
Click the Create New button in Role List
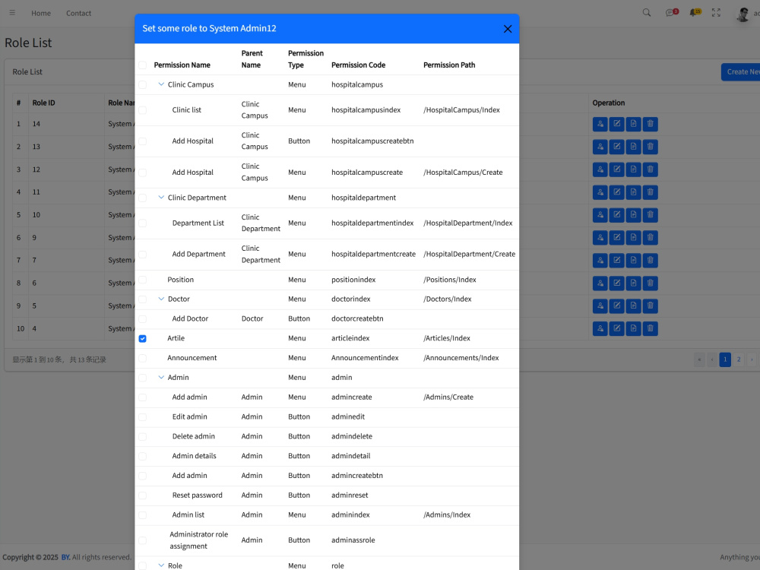point(740,71)
